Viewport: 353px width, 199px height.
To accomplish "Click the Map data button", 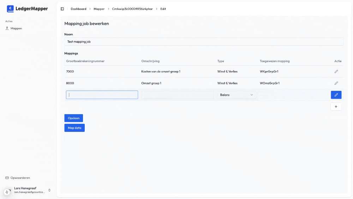I will click(74, 128).
